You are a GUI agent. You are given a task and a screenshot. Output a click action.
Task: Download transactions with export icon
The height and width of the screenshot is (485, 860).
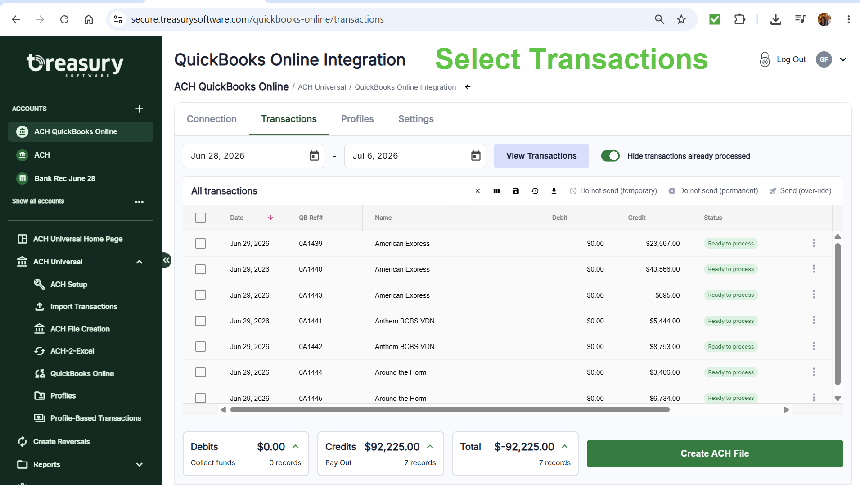pyautogui.click(x=554, y=191)
